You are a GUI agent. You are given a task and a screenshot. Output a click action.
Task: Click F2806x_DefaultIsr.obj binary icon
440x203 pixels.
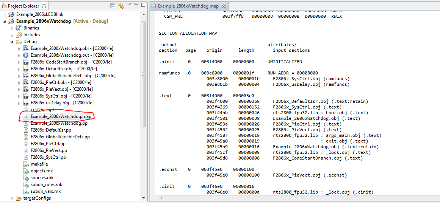[26, 69]
